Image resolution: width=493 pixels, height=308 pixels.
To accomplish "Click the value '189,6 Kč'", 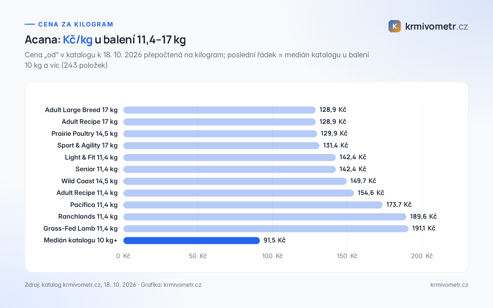I will coord(423,217).
